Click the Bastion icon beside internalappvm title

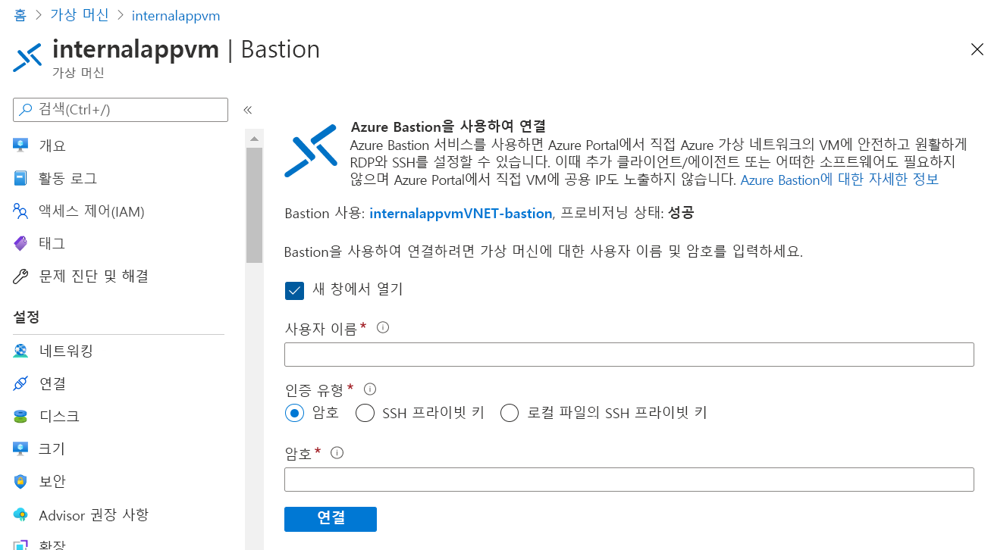coord(27,58)
